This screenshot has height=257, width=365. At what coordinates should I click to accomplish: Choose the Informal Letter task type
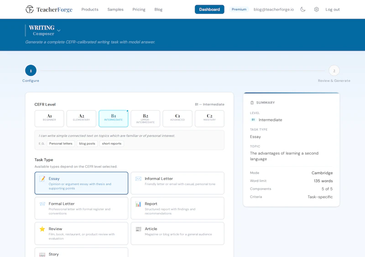click(177, 183)
